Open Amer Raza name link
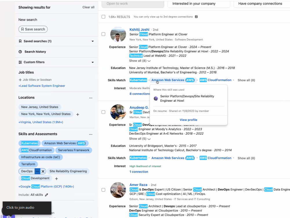290x218 pixels. 138,185
